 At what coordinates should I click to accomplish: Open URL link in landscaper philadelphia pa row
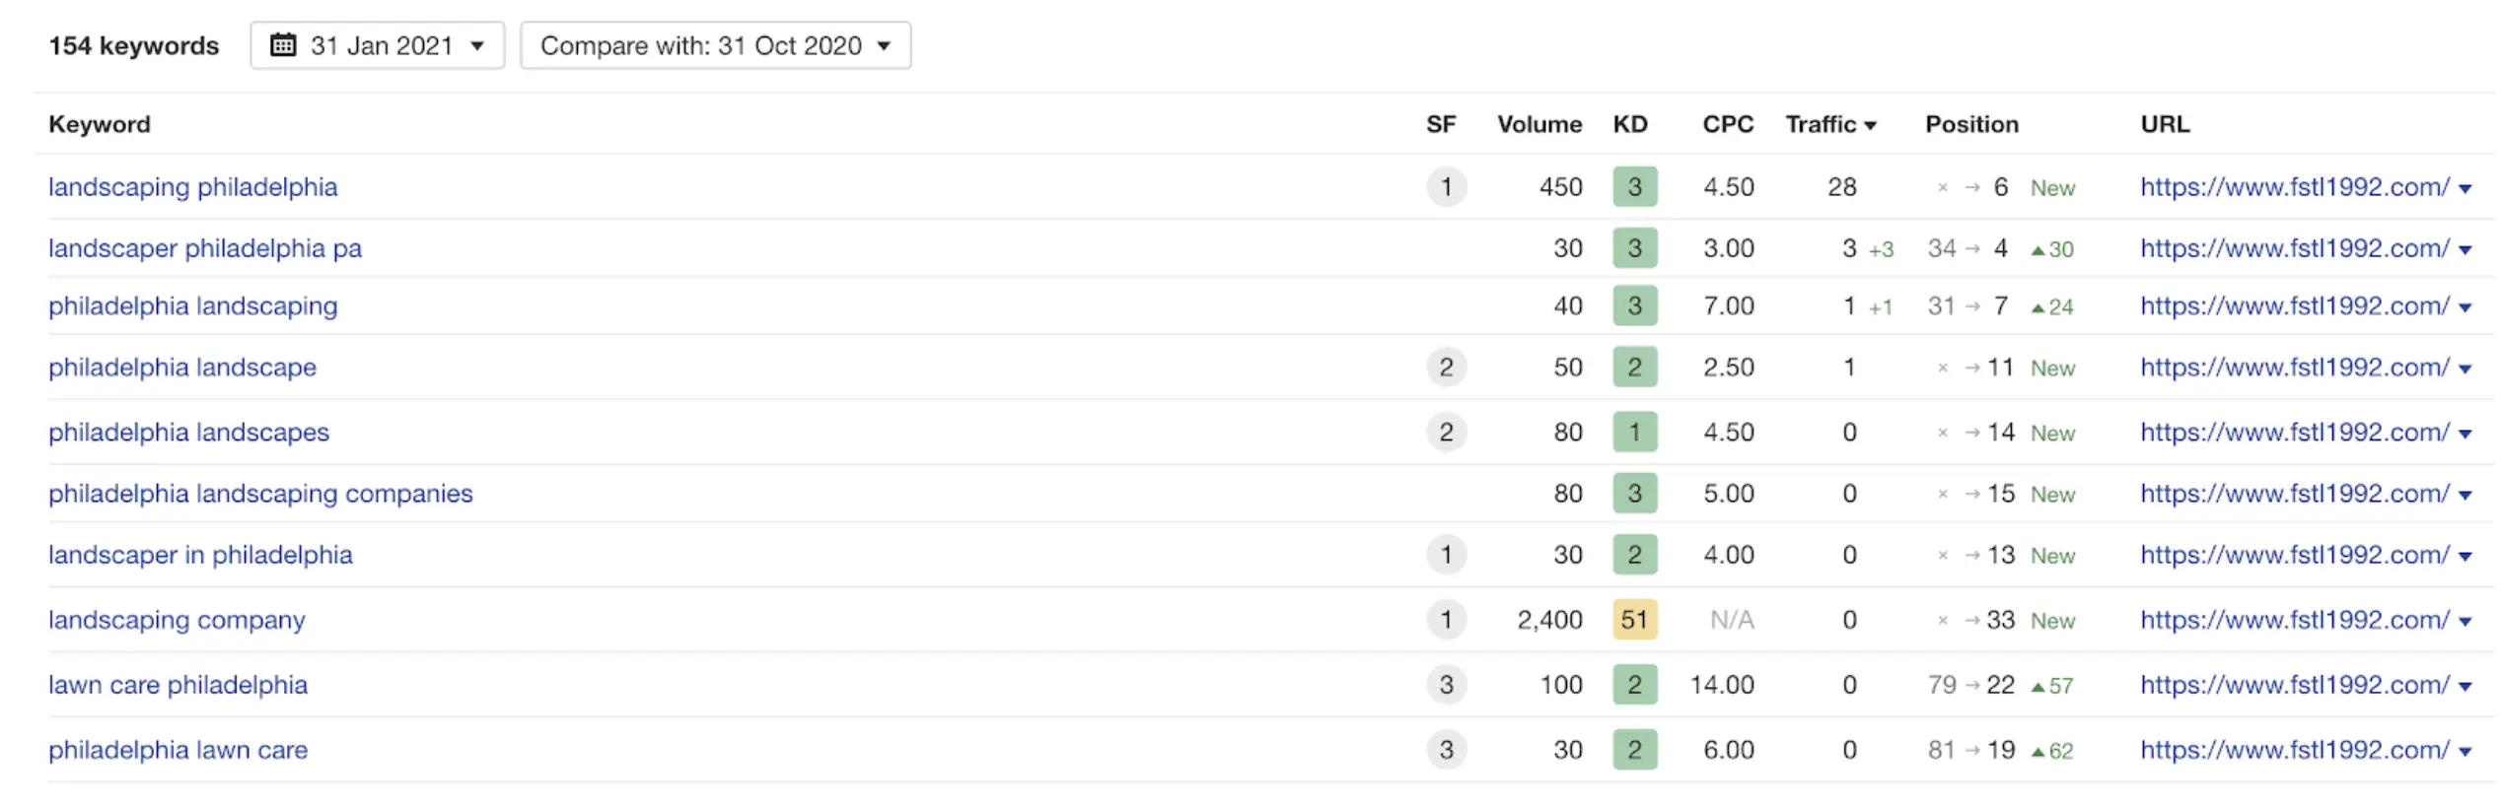click(x=2295, y=248)
